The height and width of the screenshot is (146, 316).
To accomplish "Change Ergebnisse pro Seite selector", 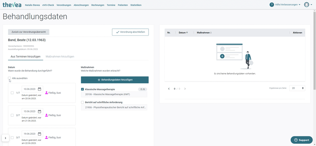I will (297, 88).
